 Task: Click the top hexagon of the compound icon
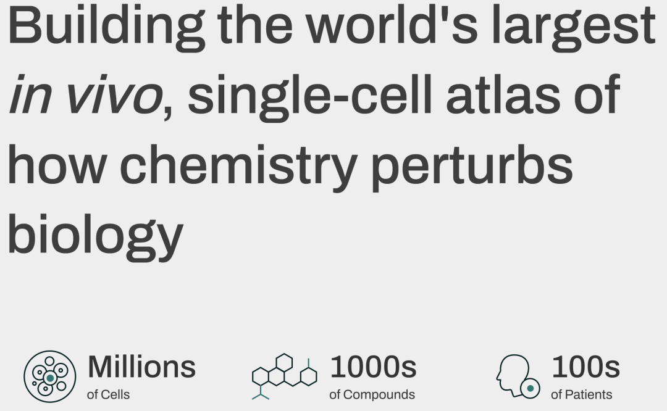click(x=284, y=362)
